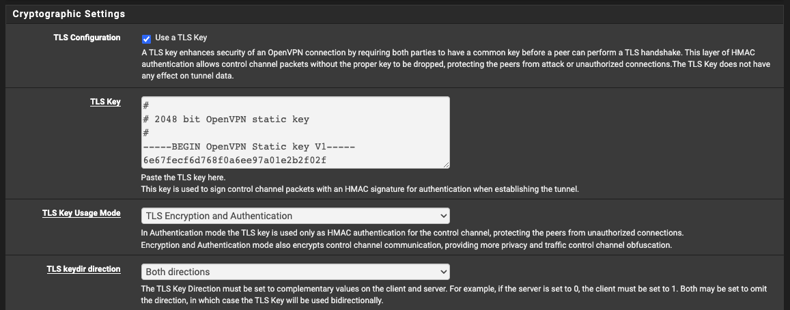Click the hex key line starting with 6e67fecf
The image size is (790, 310).
point(234,160)
